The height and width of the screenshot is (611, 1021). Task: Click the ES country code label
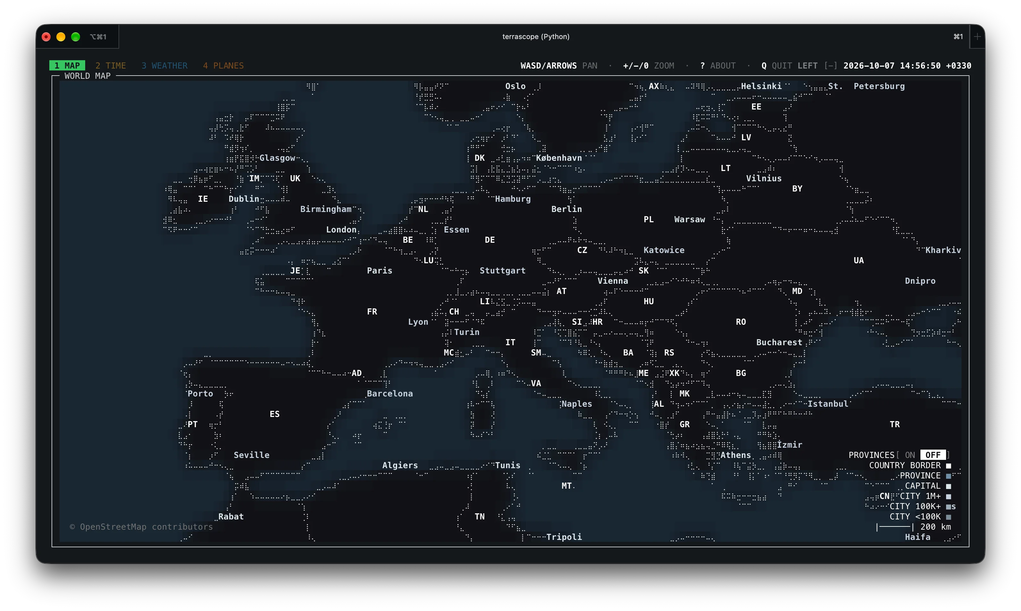(274, 414)
